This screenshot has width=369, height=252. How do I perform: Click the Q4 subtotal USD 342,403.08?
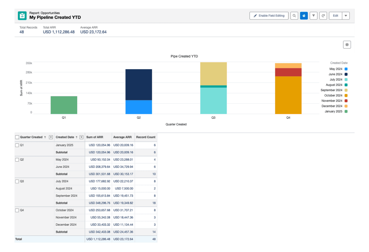[x=100, y=232]
